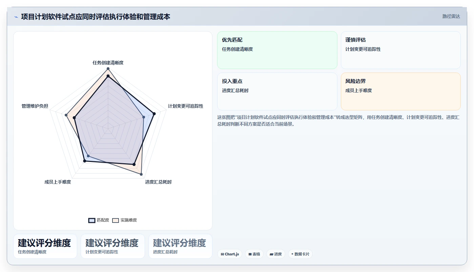
Task: Click the Chart.js chip
Action: tap(230, 254)
